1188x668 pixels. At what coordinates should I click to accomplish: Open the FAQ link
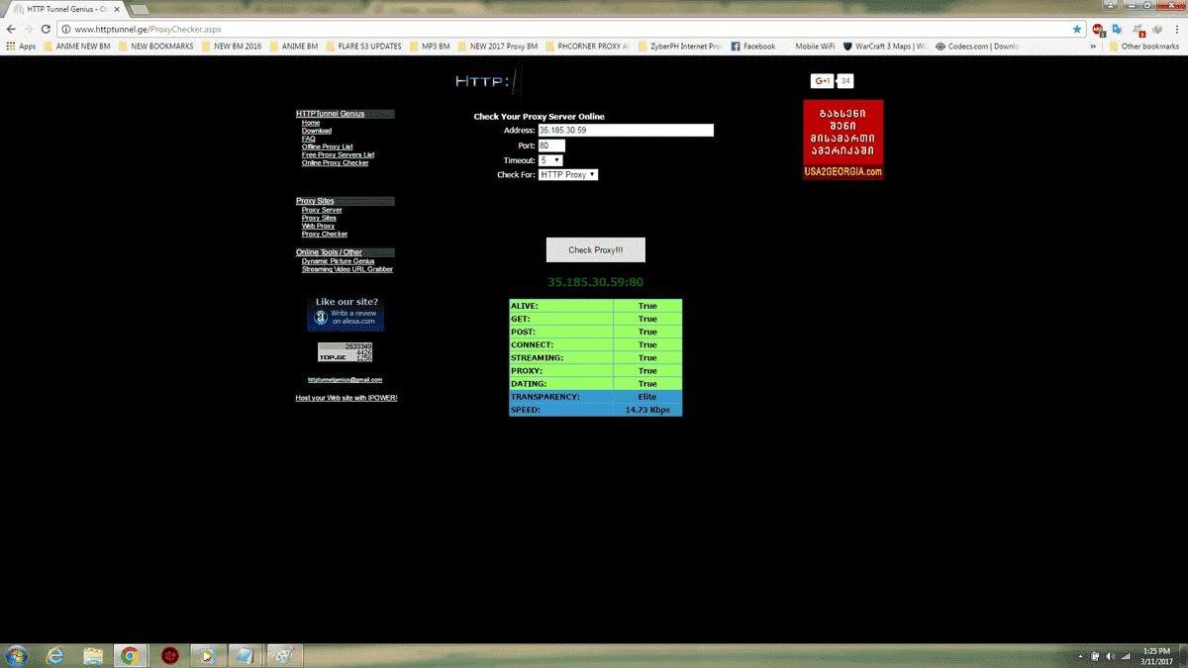(x=308, y=139)
